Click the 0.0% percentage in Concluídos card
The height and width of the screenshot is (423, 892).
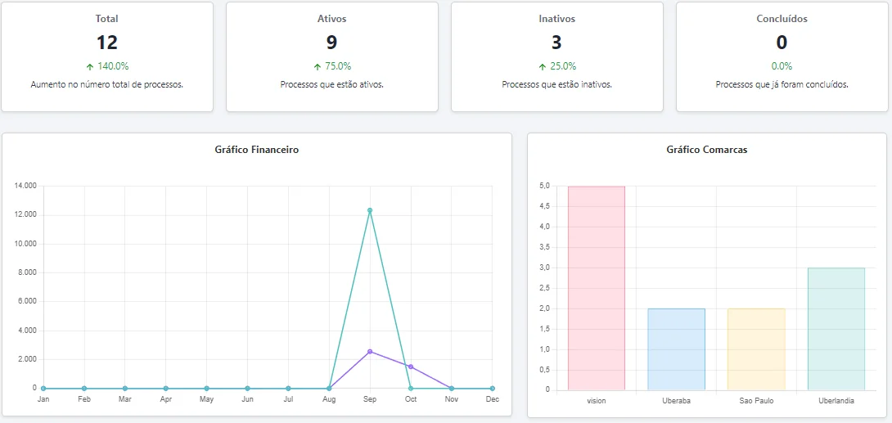782,66
